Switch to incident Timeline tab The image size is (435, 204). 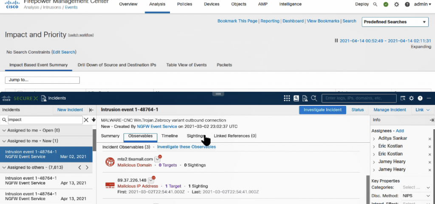(169, 136)
